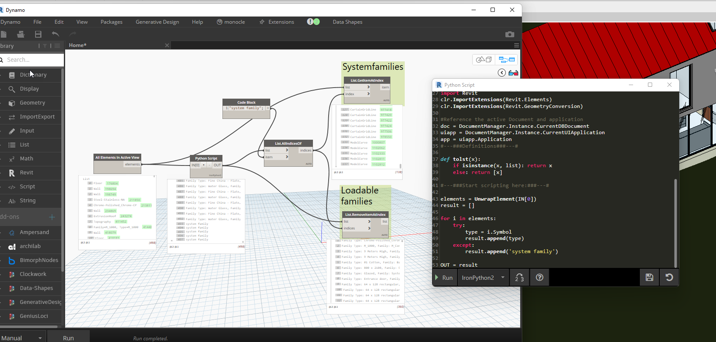The width and height of the screenshot is (716, 342).
Task: Click the Run button in the bottom bar
Action: [x=69, y=338]
